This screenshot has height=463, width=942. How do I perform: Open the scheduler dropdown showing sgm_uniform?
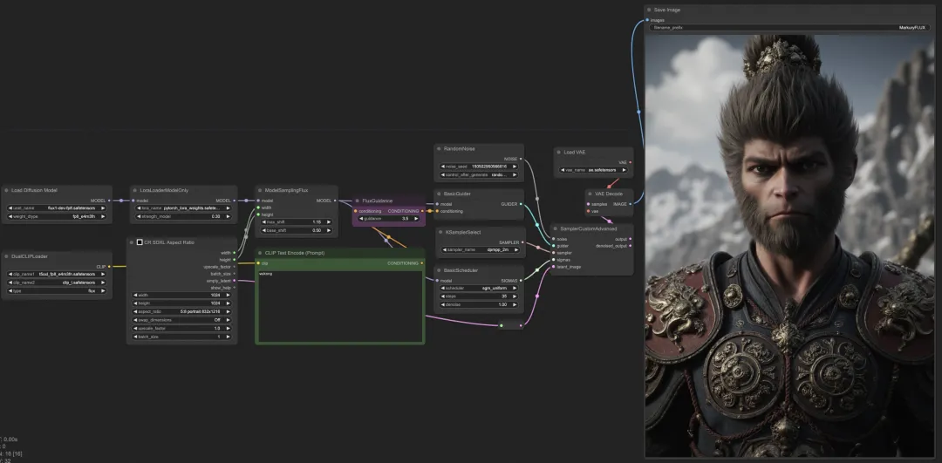point(479,288)
